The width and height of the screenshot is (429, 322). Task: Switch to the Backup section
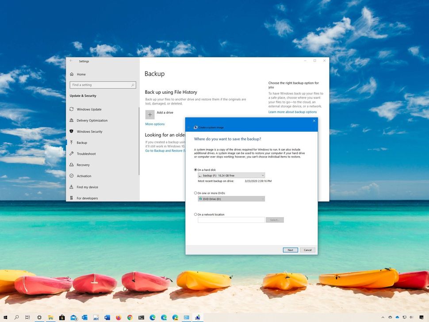pos(83,142)
